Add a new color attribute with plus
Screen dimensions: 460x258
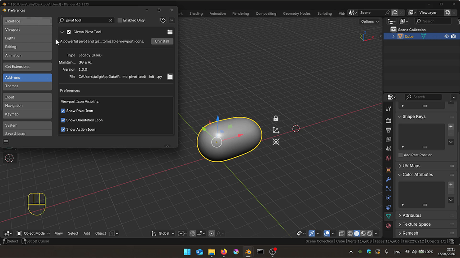[451, 185]
